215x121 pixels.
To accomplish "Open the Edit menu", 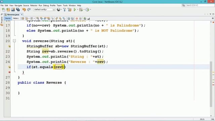I will pos(6,5).
